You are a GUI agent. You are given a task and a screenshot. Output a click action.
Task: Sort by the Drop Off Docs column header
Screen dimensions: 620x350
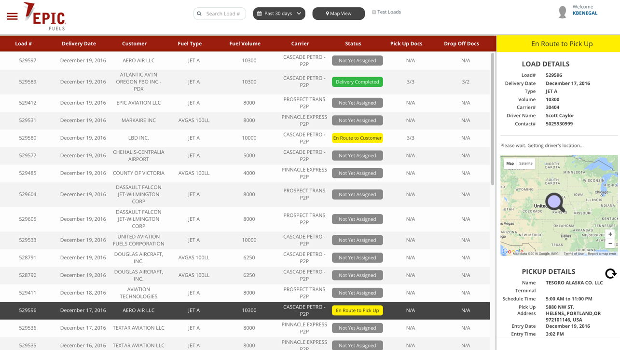461,43
